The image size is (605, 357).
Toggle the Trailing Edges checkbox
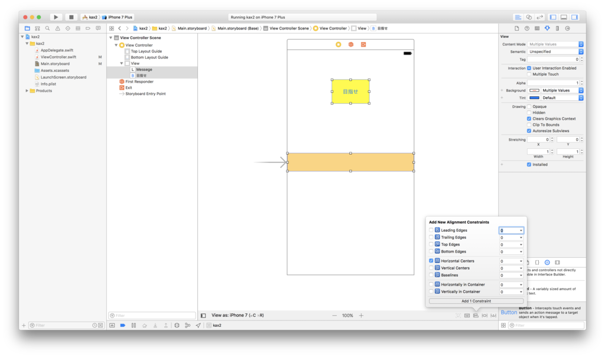[431, 237]
